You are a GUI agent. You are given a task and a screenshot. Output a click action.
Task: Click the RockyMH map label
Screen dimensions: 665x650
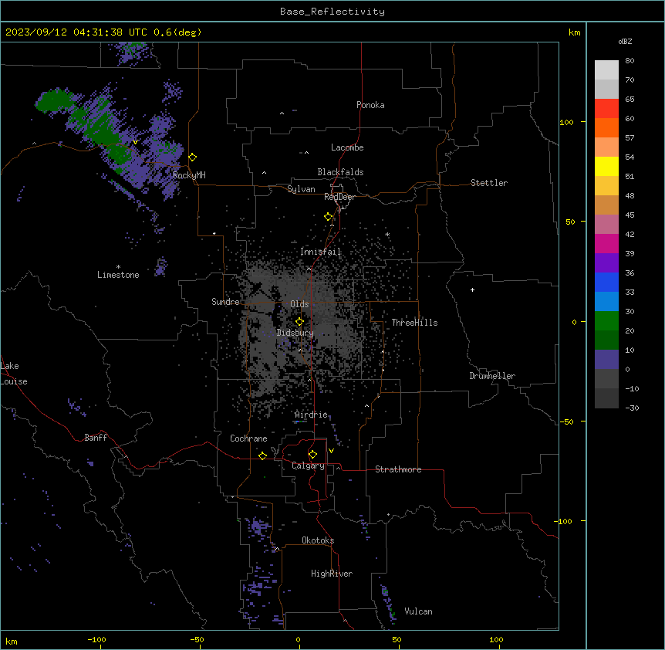(189, 175)
